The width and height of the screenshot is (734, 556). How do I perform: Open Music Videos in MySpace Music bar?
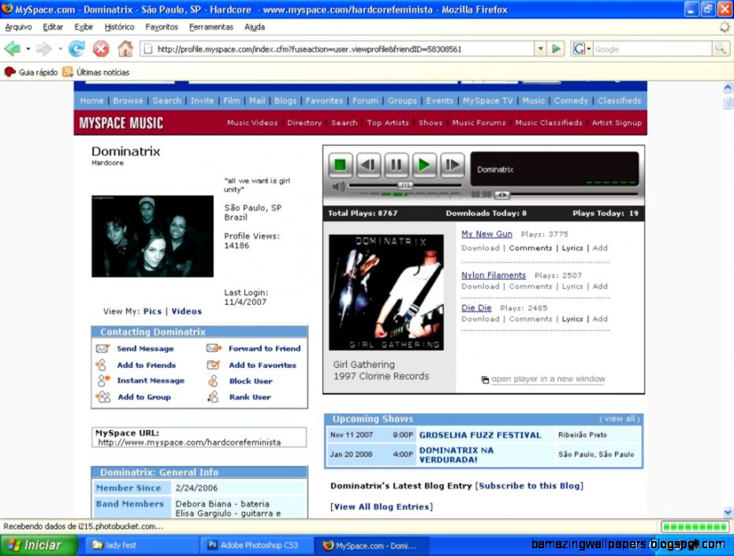[x=252, y=123]
